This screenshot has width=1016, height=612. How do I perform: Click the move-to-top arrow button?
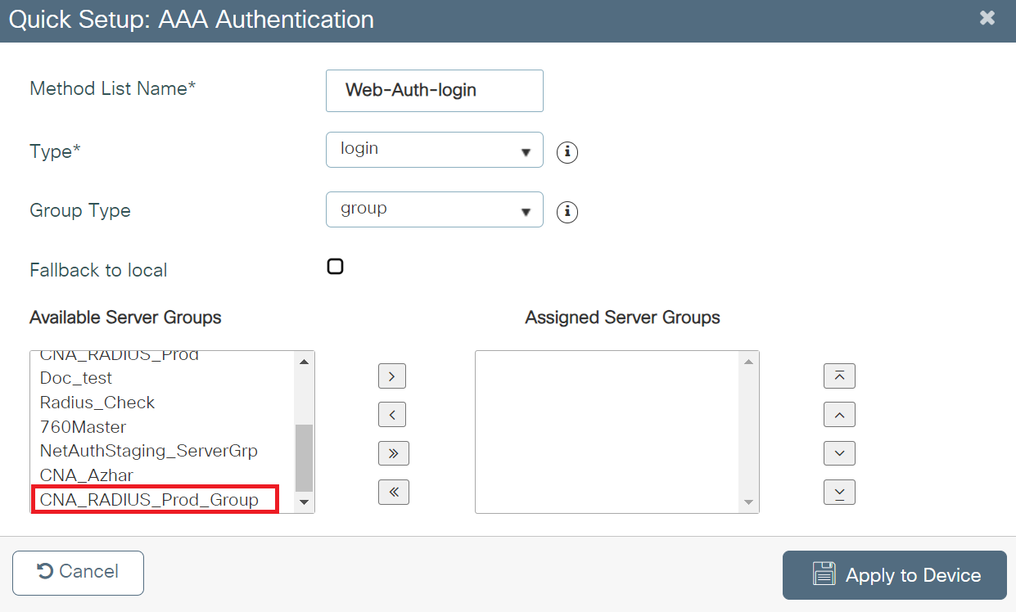[x=838, y=376]
